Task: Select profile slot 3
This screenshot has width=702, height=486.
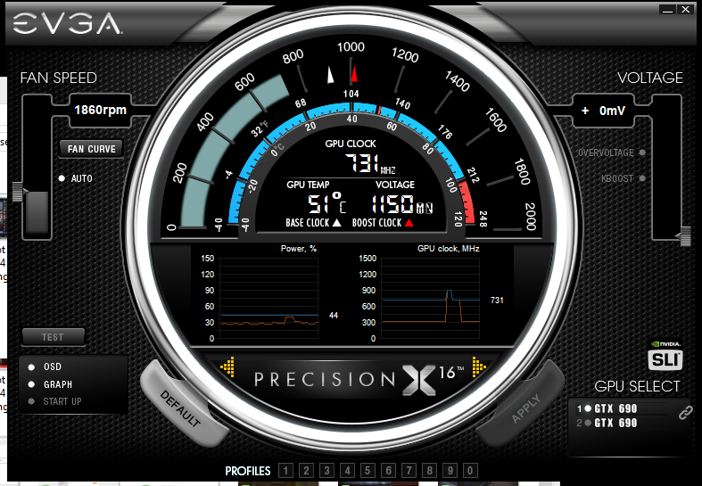Action: (326, 470)
